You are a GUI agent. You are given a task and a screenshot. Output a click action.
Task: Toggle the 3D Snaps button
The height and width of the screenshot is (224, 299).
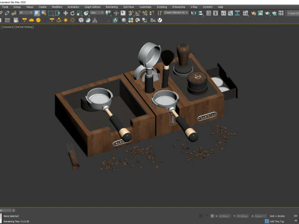click(131, 13)
